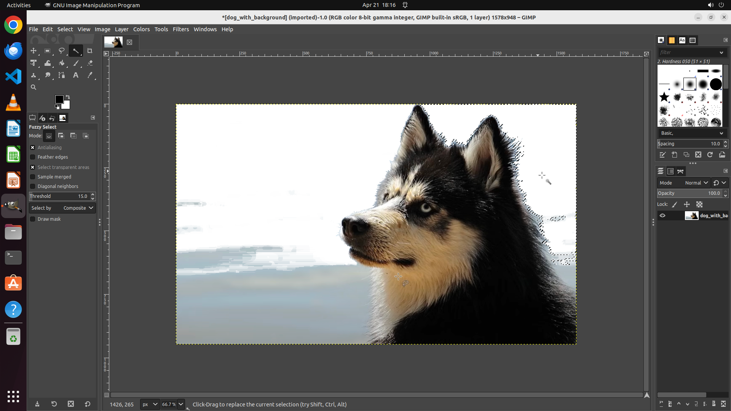Select the Bucket Fill tool
This screenshot has height=411, width=731.
pyautogui.click(x=62, y=63)
